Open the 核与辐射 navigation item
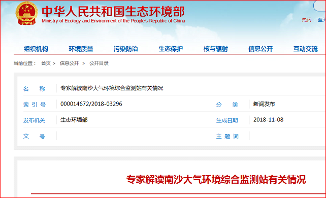Viewport: 326px width, 198px height. point(216,49)
